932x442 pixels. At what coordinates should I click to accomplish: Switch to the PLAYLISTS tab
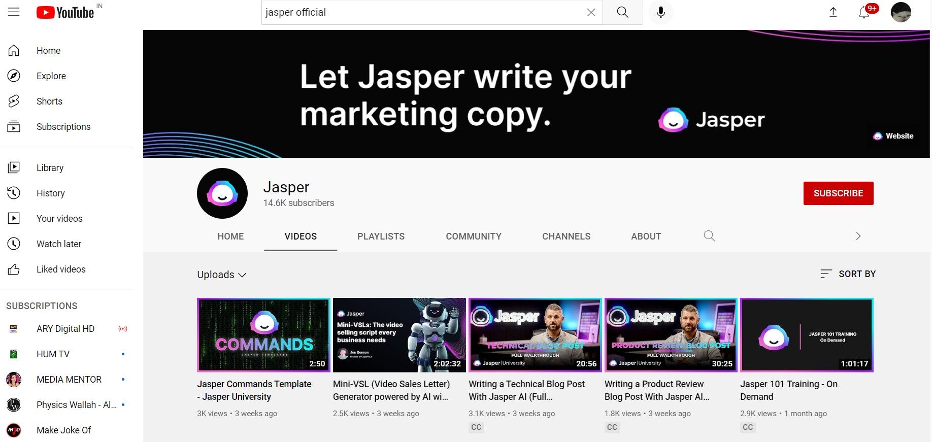[x=381, y=236]
